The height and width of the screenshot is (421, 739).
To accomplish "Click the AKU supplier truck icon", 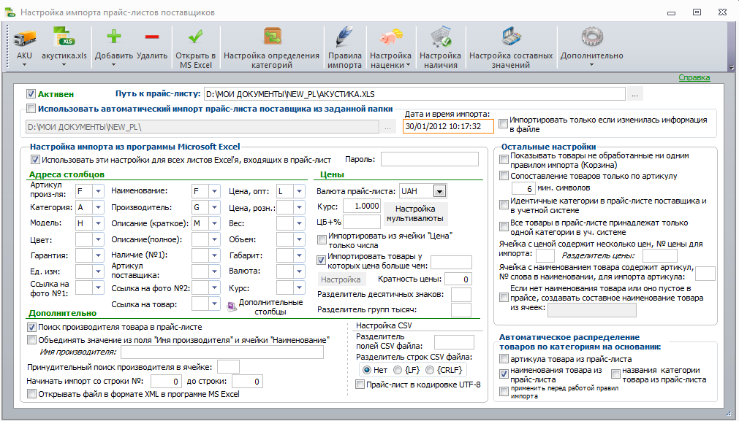I will point(25,38).
